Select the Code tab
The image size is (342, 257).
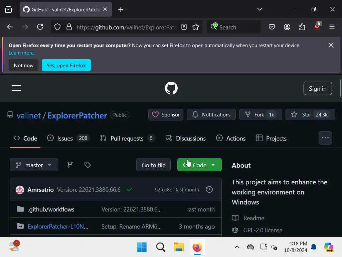(x=25, y=138)
